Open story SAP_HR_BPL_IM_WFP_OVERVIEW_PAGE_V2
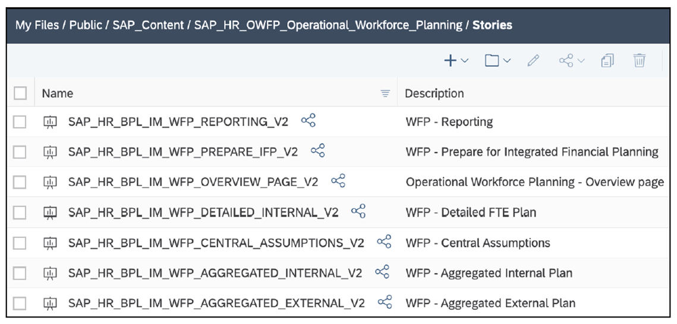 [193, 182]
